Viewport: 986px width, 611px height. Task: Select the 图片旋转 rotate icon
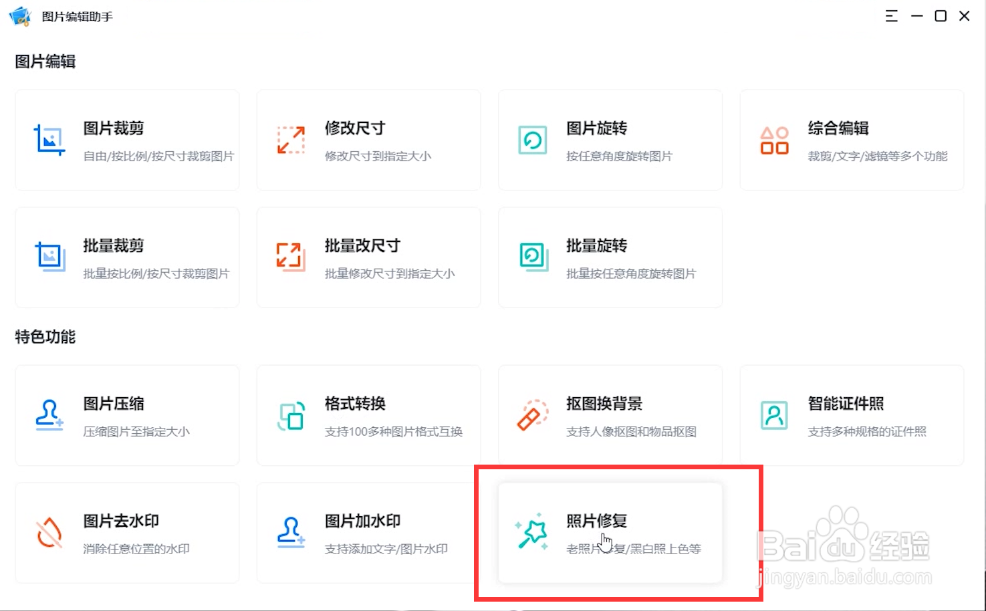point(532,140)
